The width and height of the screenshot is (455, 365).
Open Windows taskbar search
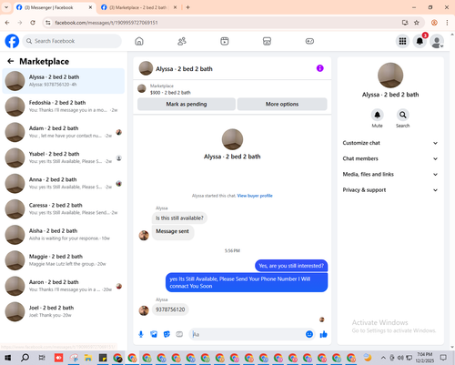[x=25, y=358]
